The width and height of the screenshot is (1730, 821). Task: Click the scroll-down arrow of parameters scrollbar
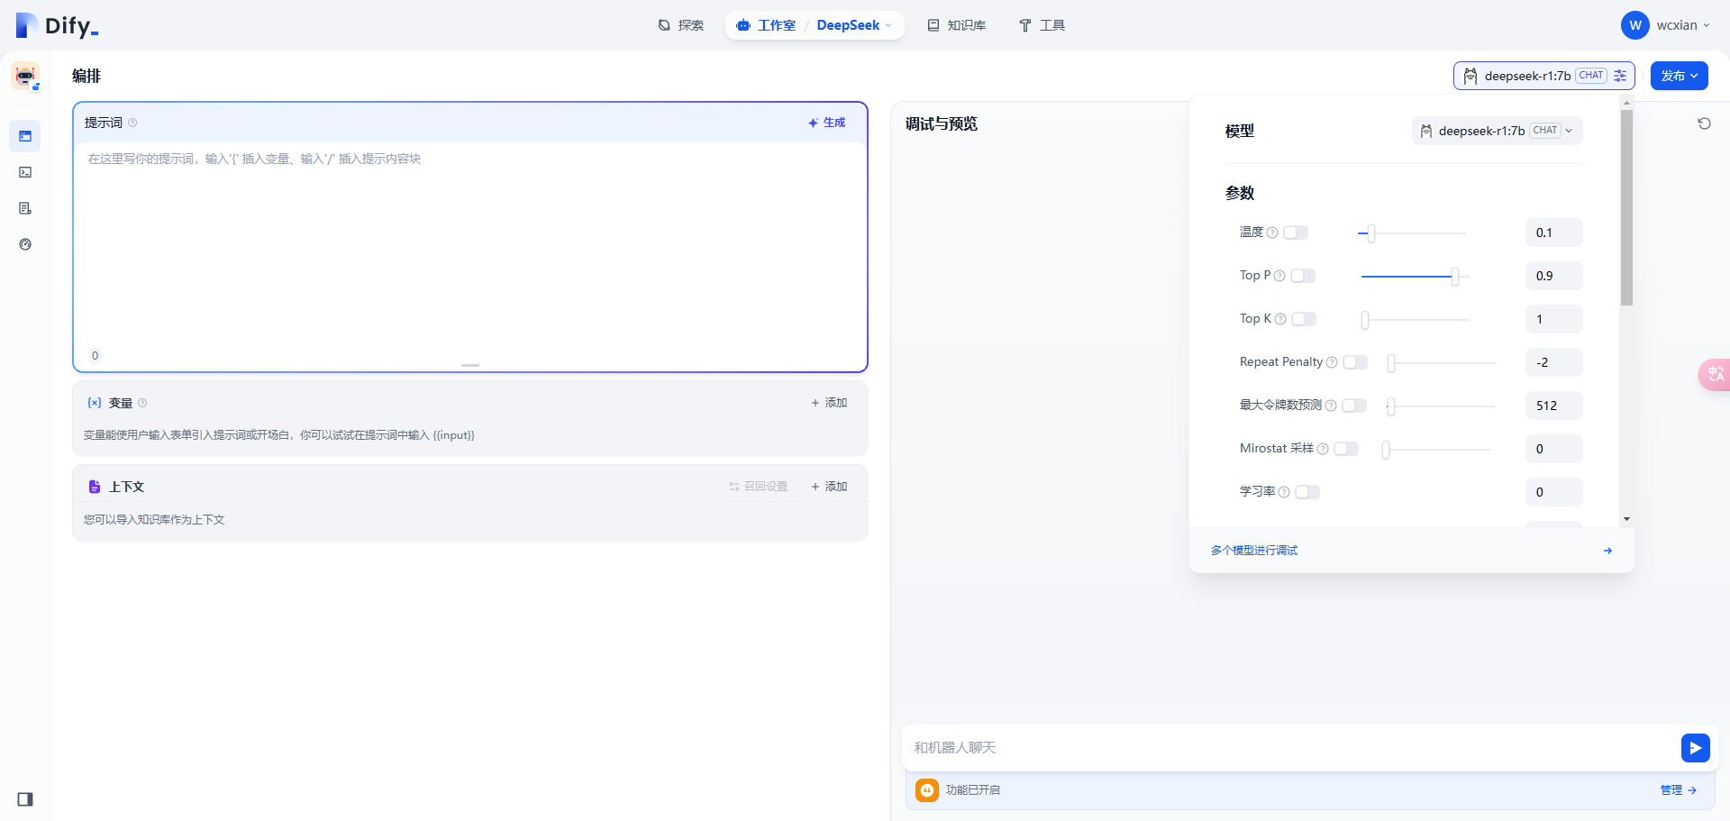[1626, 519]
